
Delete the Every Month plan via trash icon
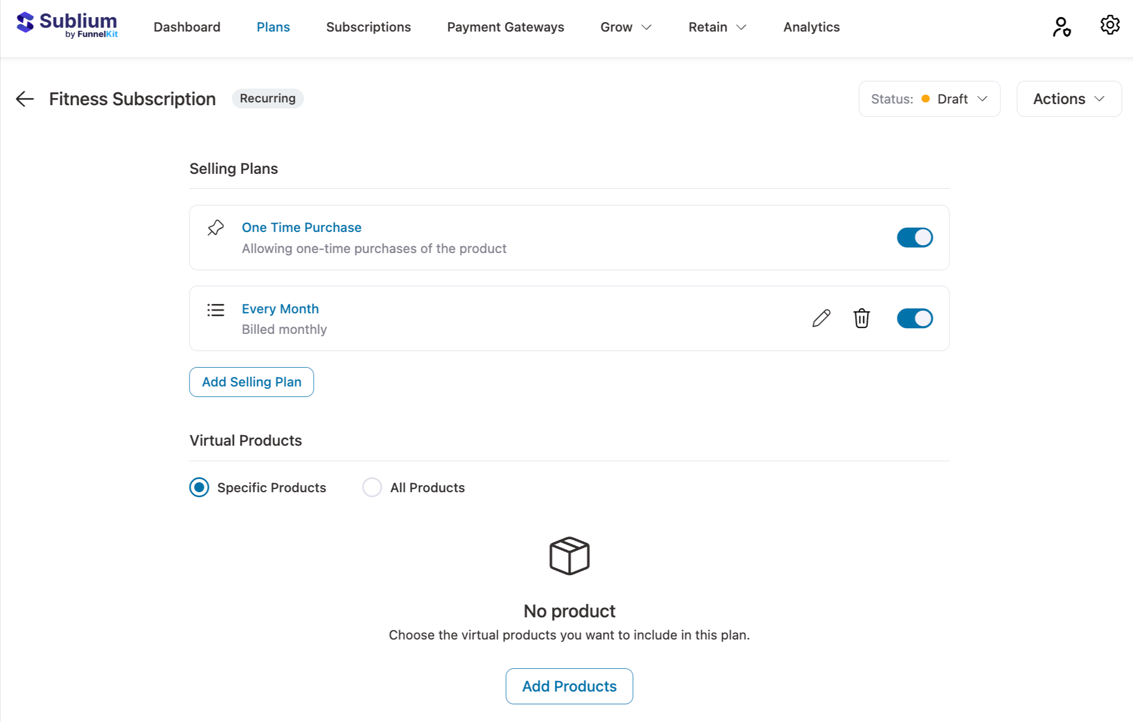point(861,318)
